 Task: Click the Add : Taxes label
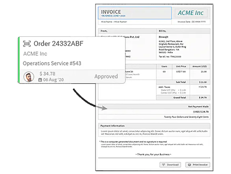[164, 87]
